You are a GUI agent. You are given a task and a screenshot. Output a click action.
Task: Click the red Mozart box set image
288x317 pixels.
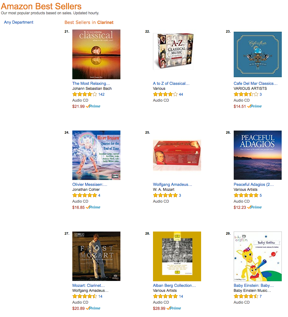pos(177,155)
